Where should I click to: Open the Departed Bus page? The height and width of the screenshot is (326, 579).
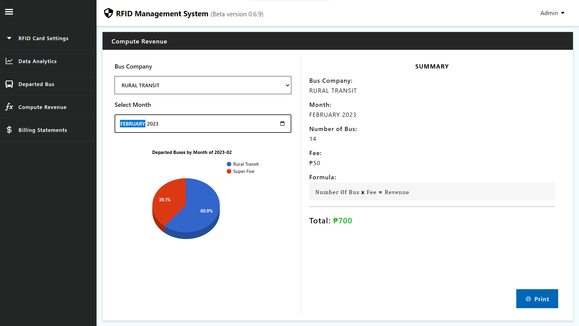click(36, 84)
